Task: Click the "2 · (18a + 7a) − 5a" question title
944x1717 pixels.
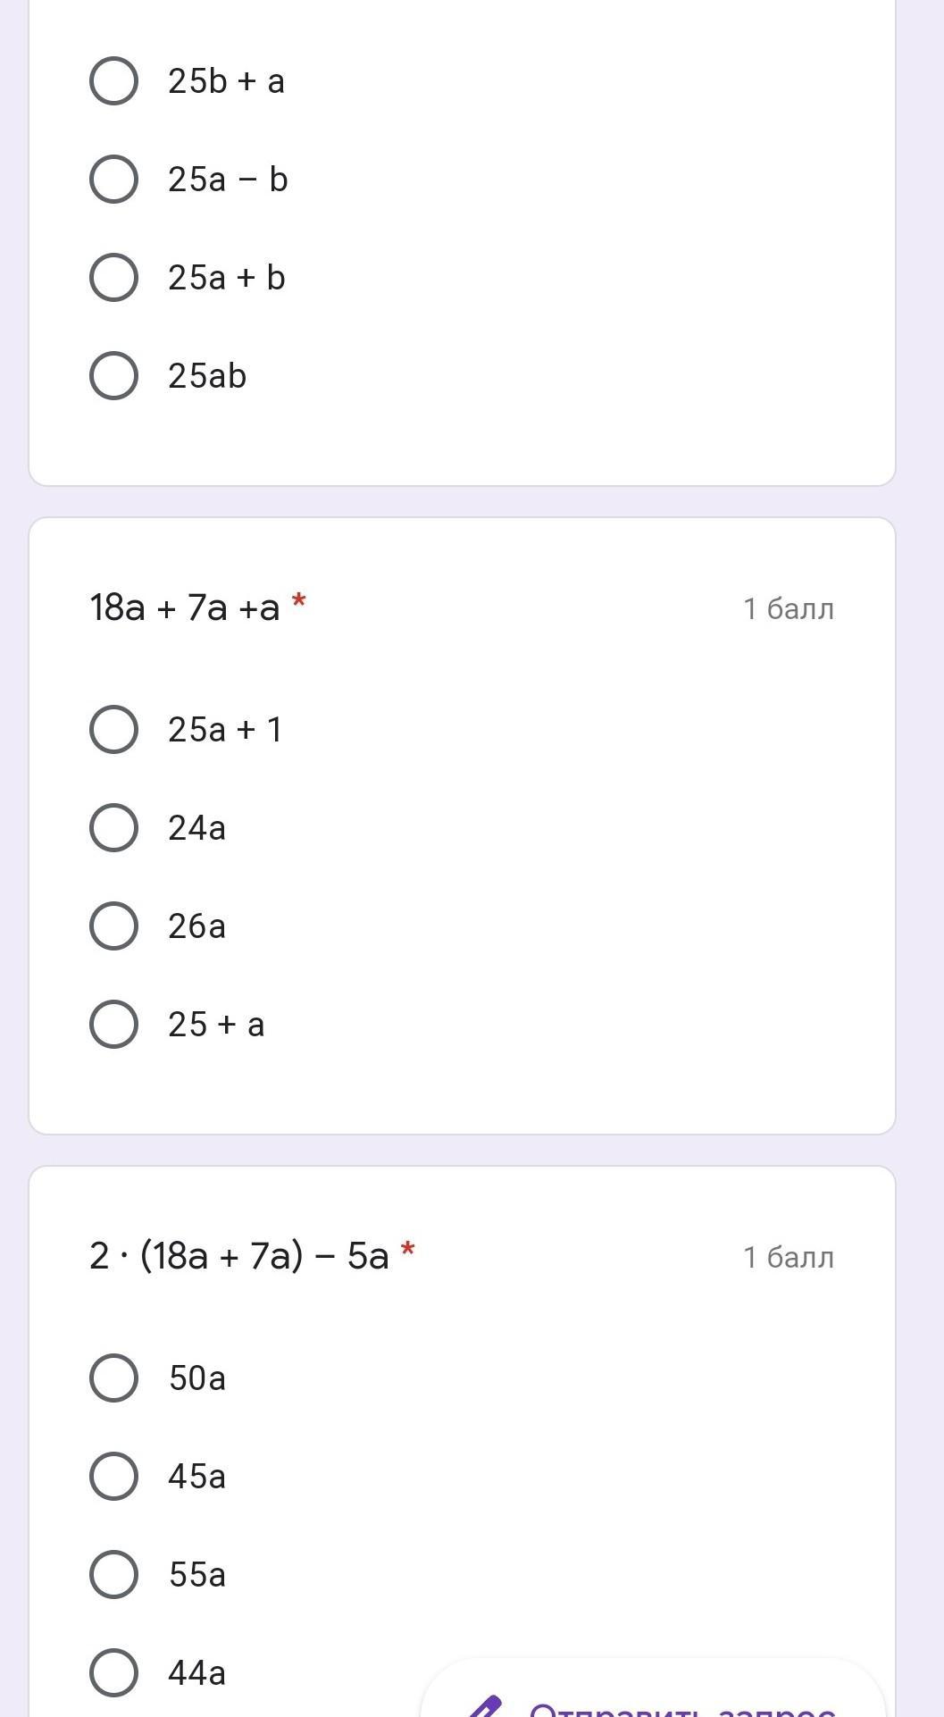Action: point(239,1257)
